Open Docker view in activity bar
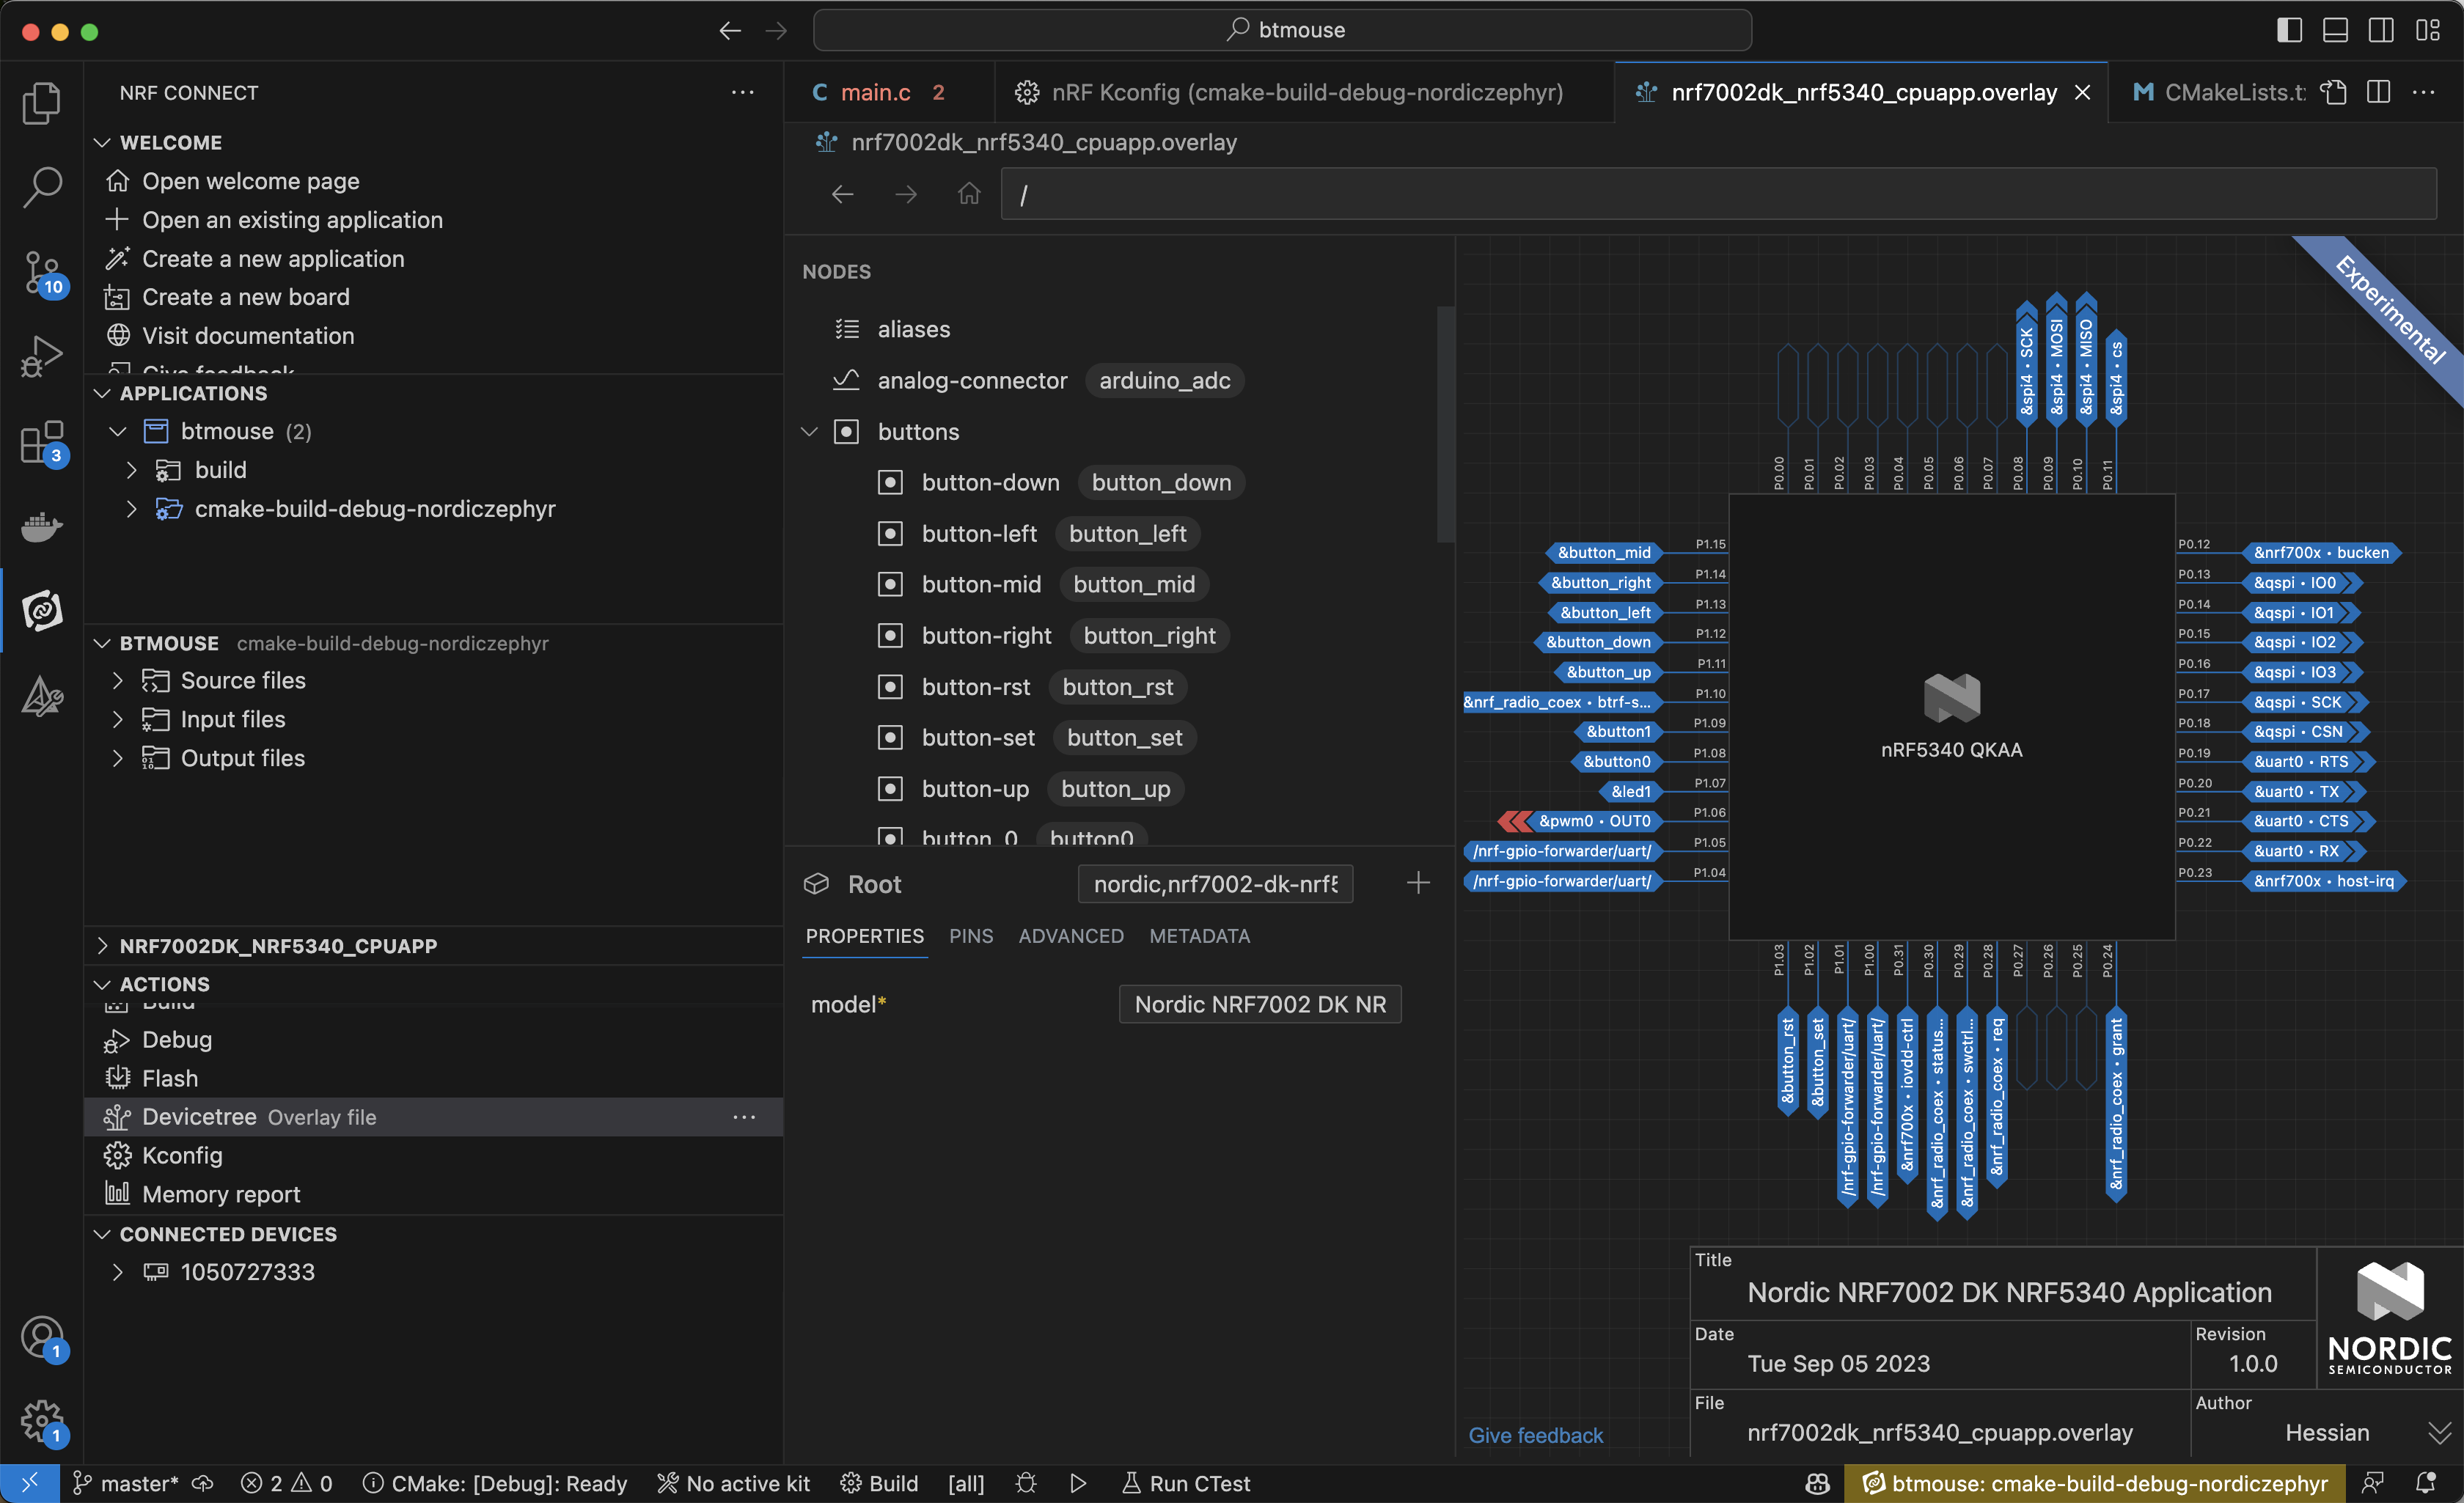The width and height of the screenshot is (2464, 1503). (x=41, y=526)
